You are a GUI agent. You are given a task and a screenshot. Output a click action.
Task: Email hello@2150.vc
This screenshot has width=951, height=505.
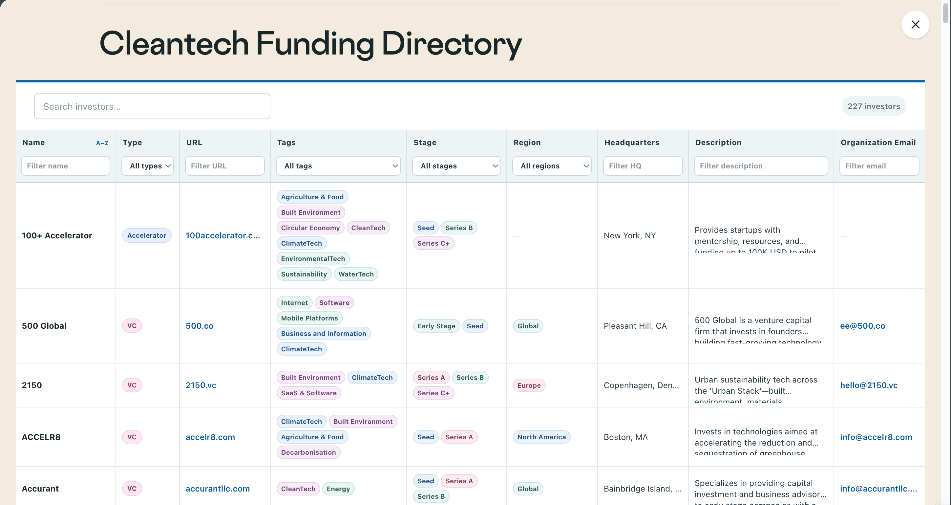(x=869, y=385)
